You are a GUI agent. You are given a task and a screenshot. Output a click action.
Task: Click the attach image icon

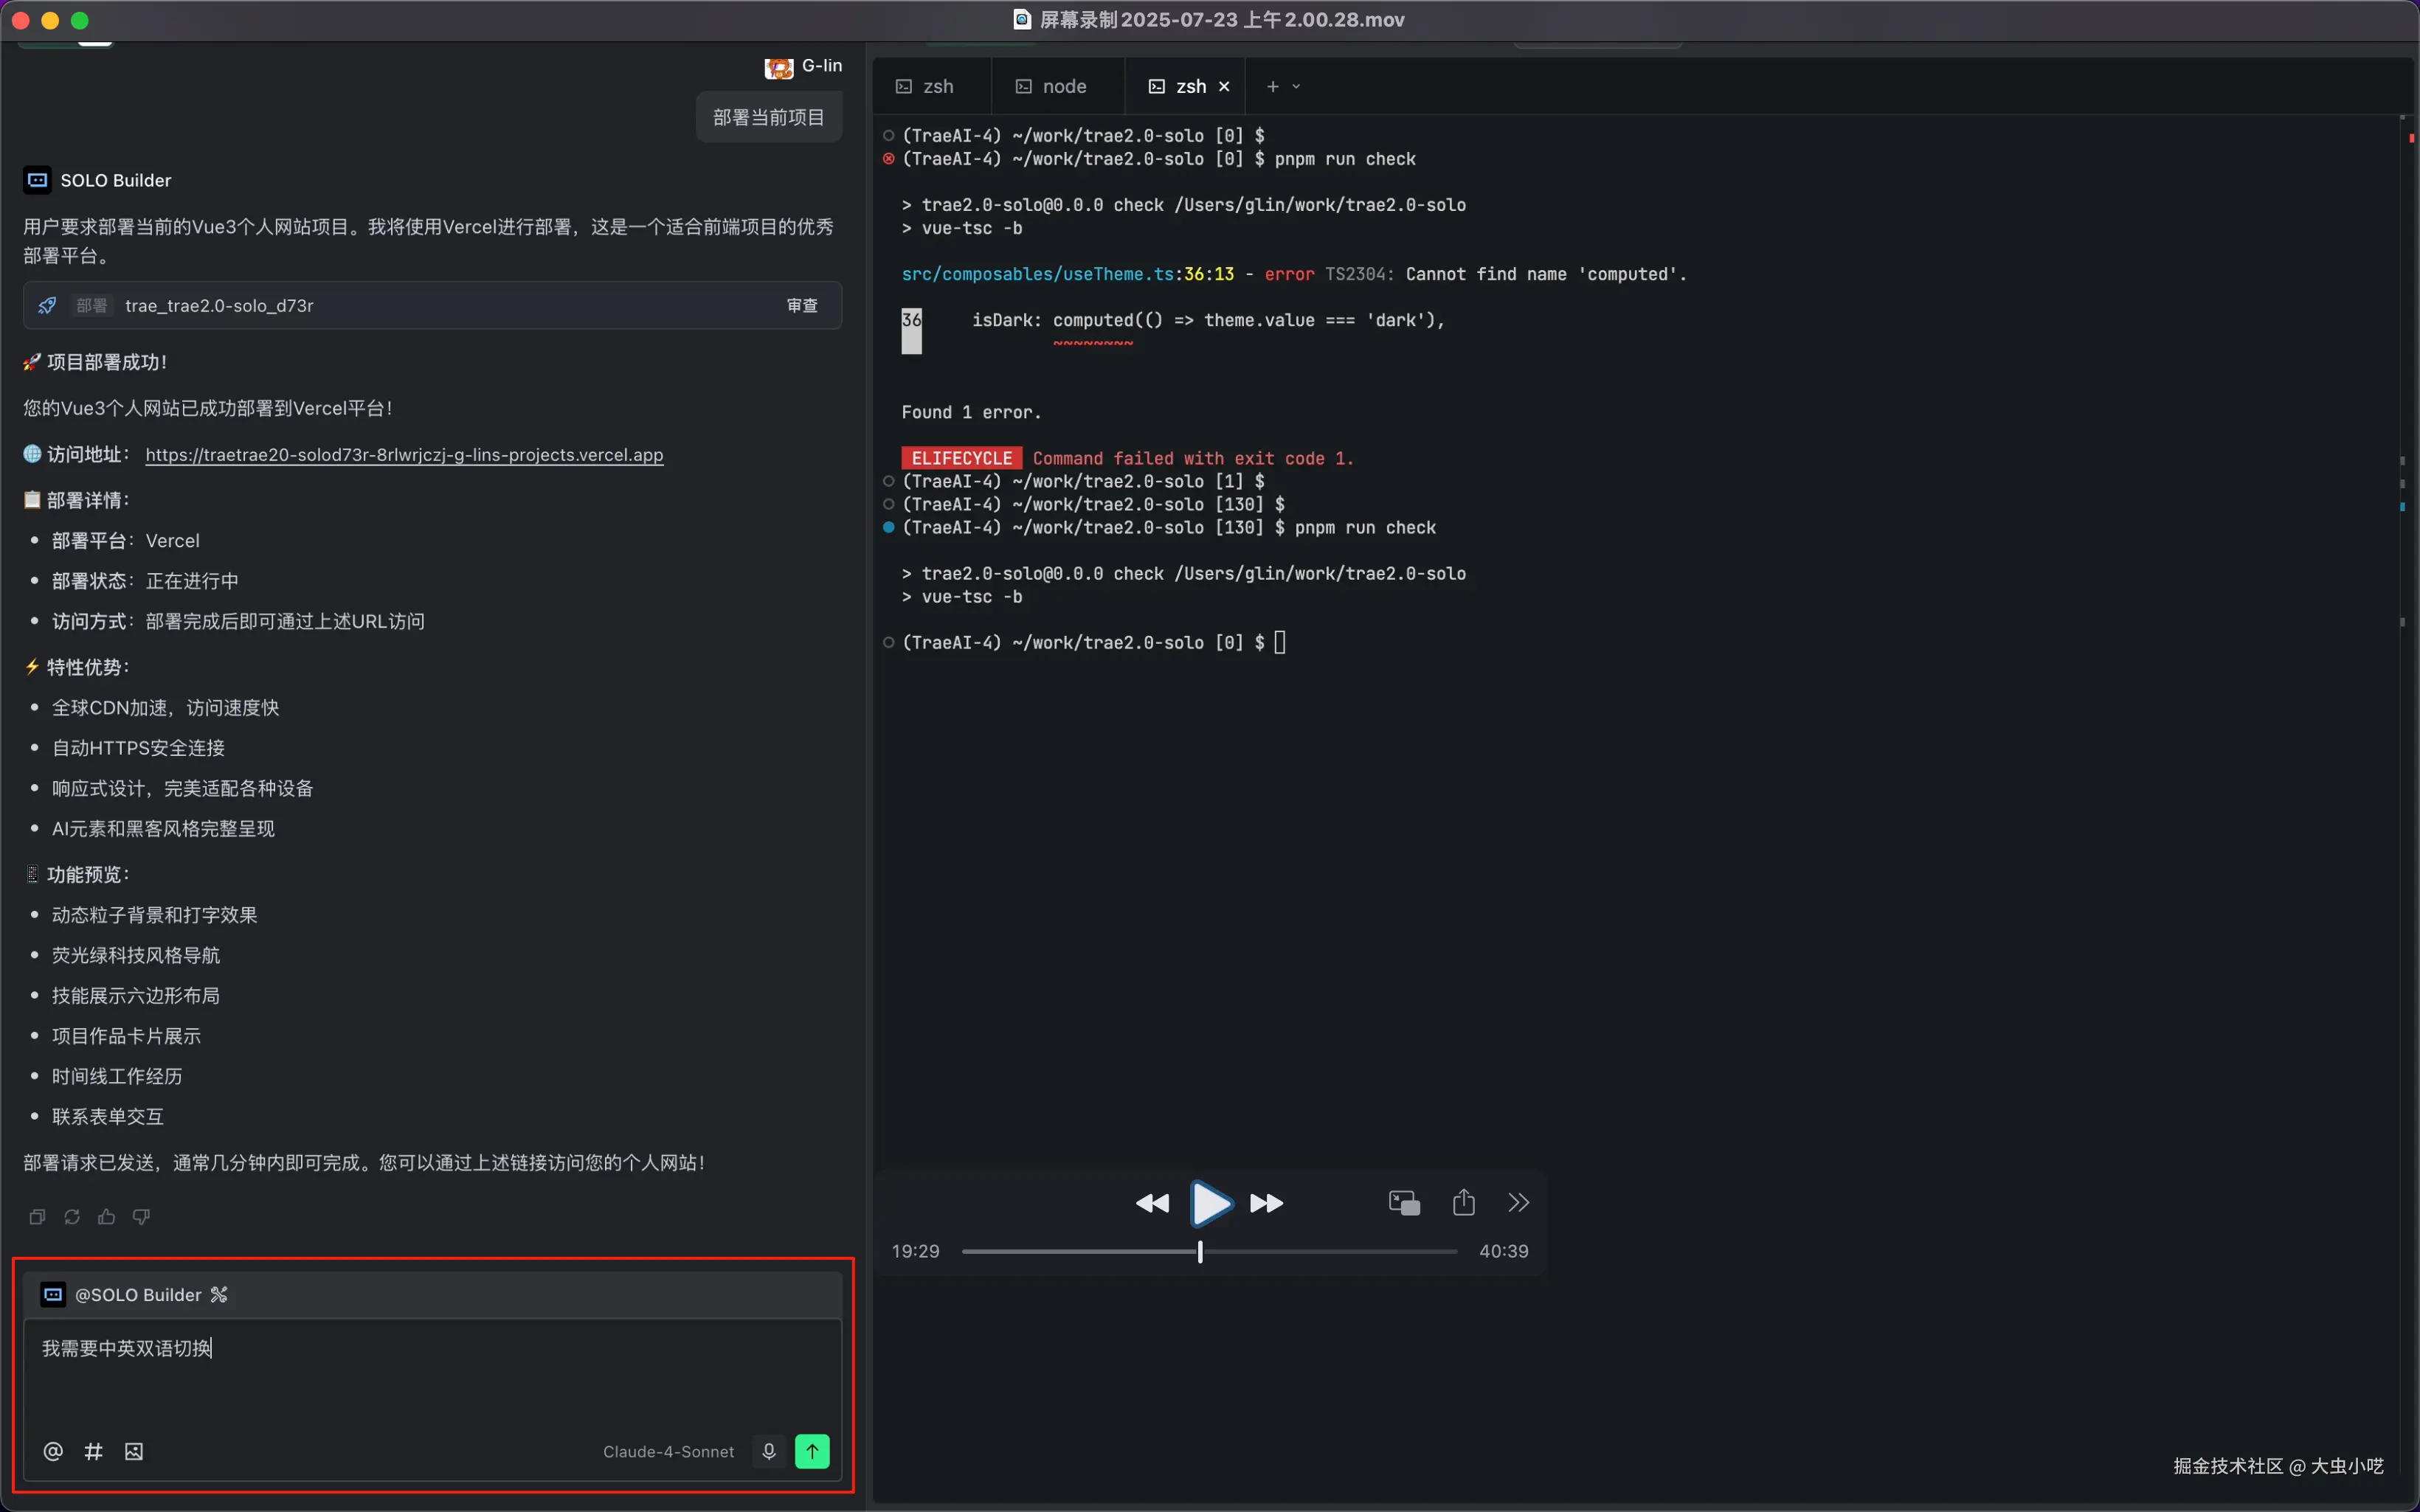click(134, 1451)
